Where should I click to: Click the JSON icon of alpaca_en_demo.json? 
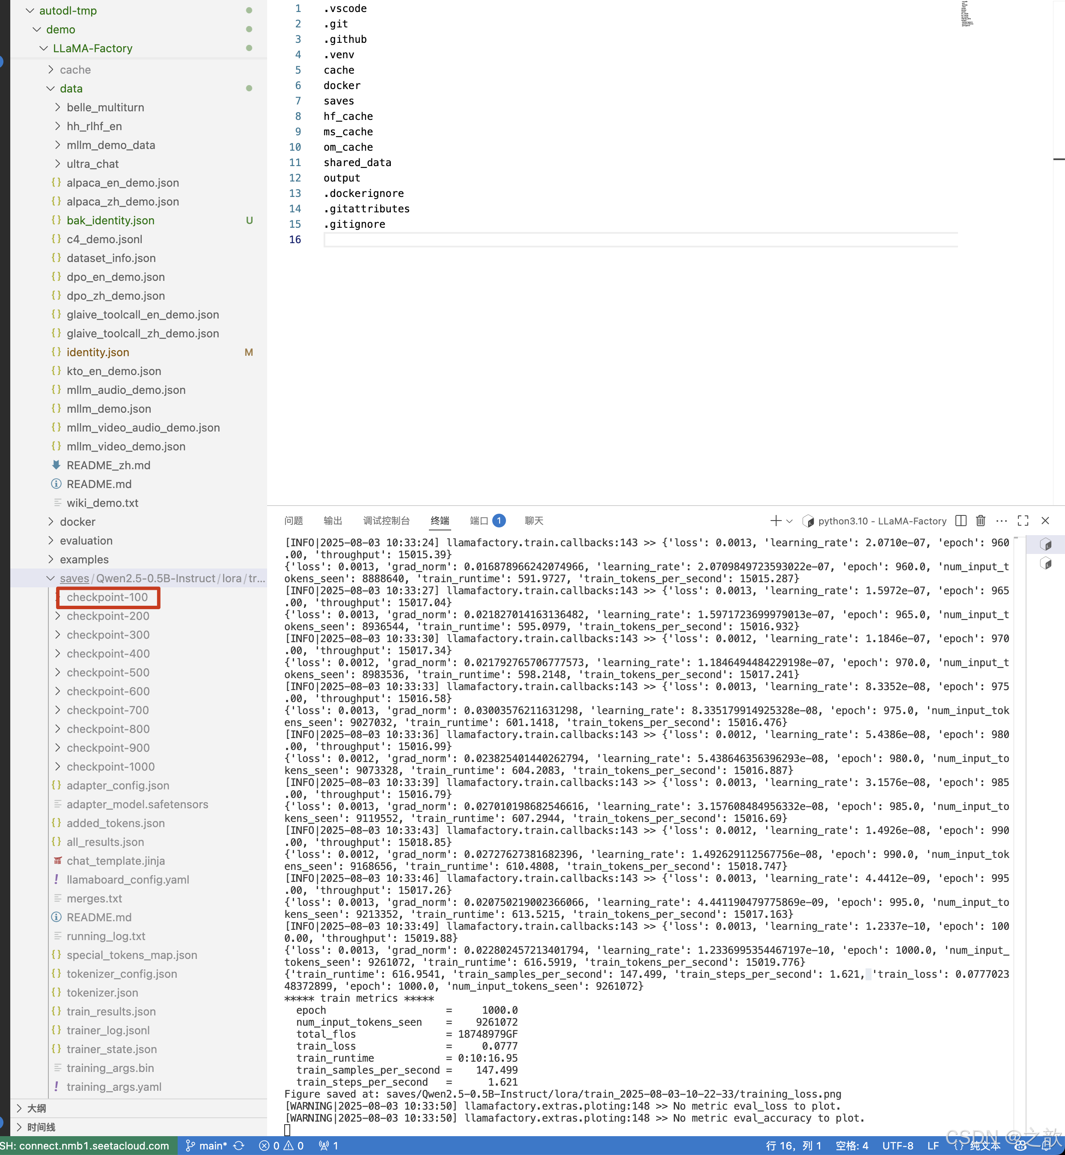tap(57, 183)
